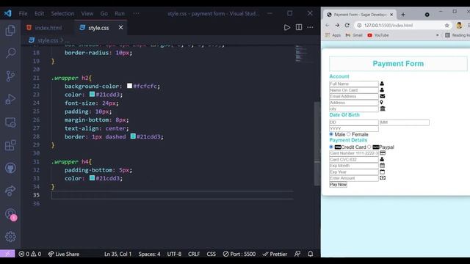This screenshot has height=264, width=470.
Task: Click the #fcfcfc background-color swatch
Action: (x=129, y=86)
